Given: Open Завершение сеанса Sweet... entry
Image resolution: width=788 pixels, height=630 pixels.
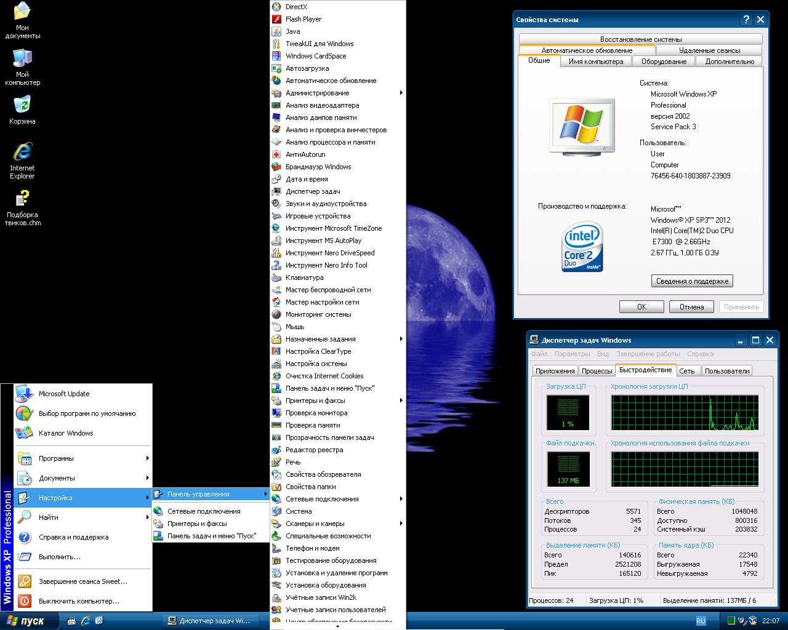Looking at the screenshot, I should point(83,581).
